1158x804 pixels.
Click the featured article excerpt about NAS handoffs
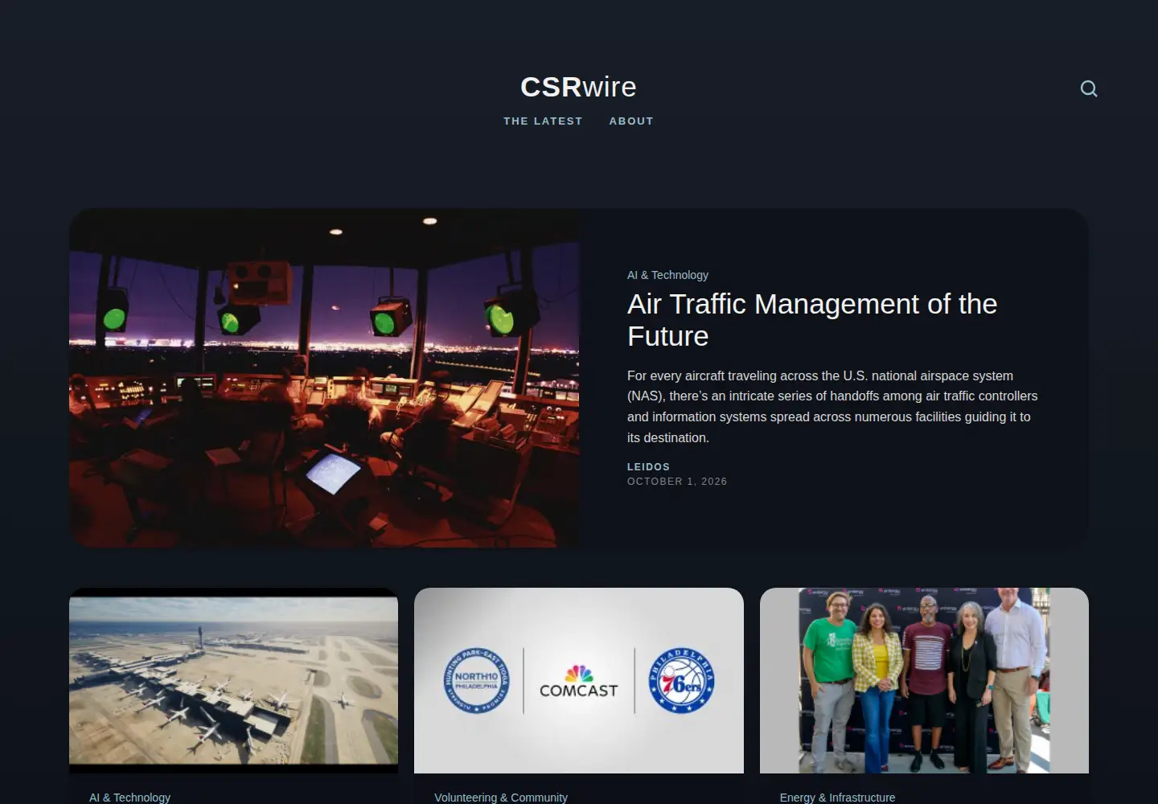tap(832, 407)
